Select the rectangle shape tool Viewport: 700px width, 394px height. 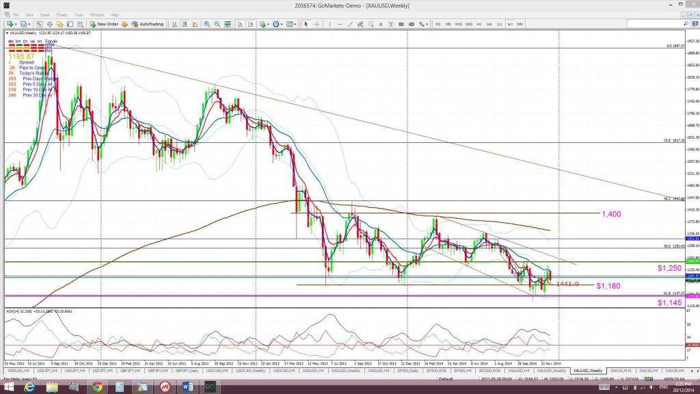pos(401,24)
